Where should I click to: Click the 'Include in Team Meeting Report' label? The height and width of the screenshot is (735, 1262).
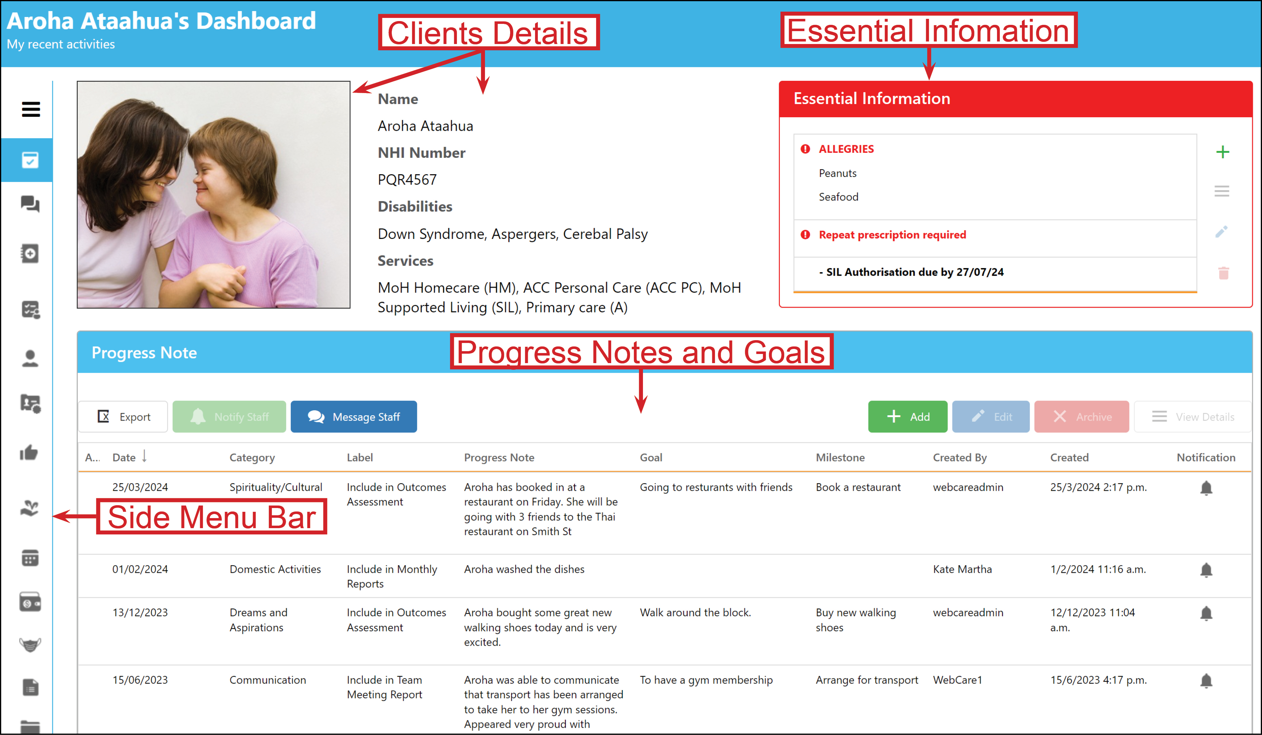pyautogui.click(x=384, y=687)
